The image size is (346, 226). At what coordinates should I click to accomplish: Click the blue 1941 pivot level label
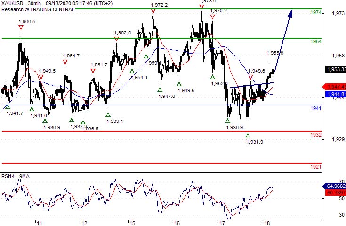coord(316,108)
